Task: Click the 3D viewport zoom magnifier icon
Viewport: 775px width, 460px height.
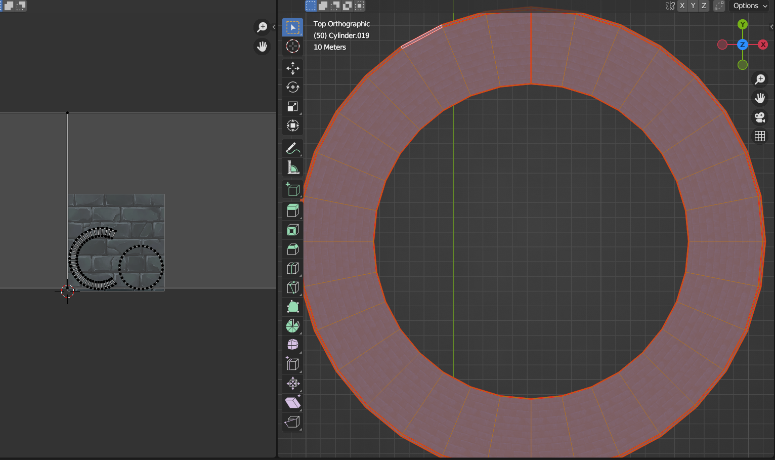Action: tap(759, 79)
